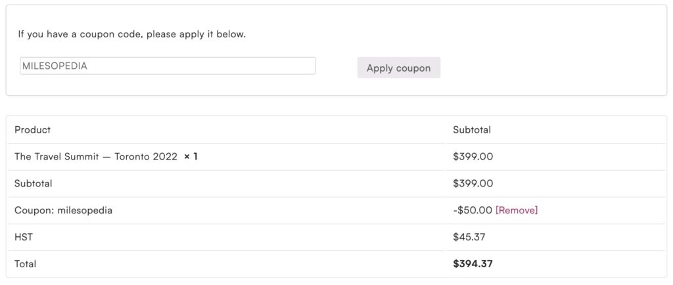Click the HST row label
The image size is (673, 285).
tap(23, 237)
